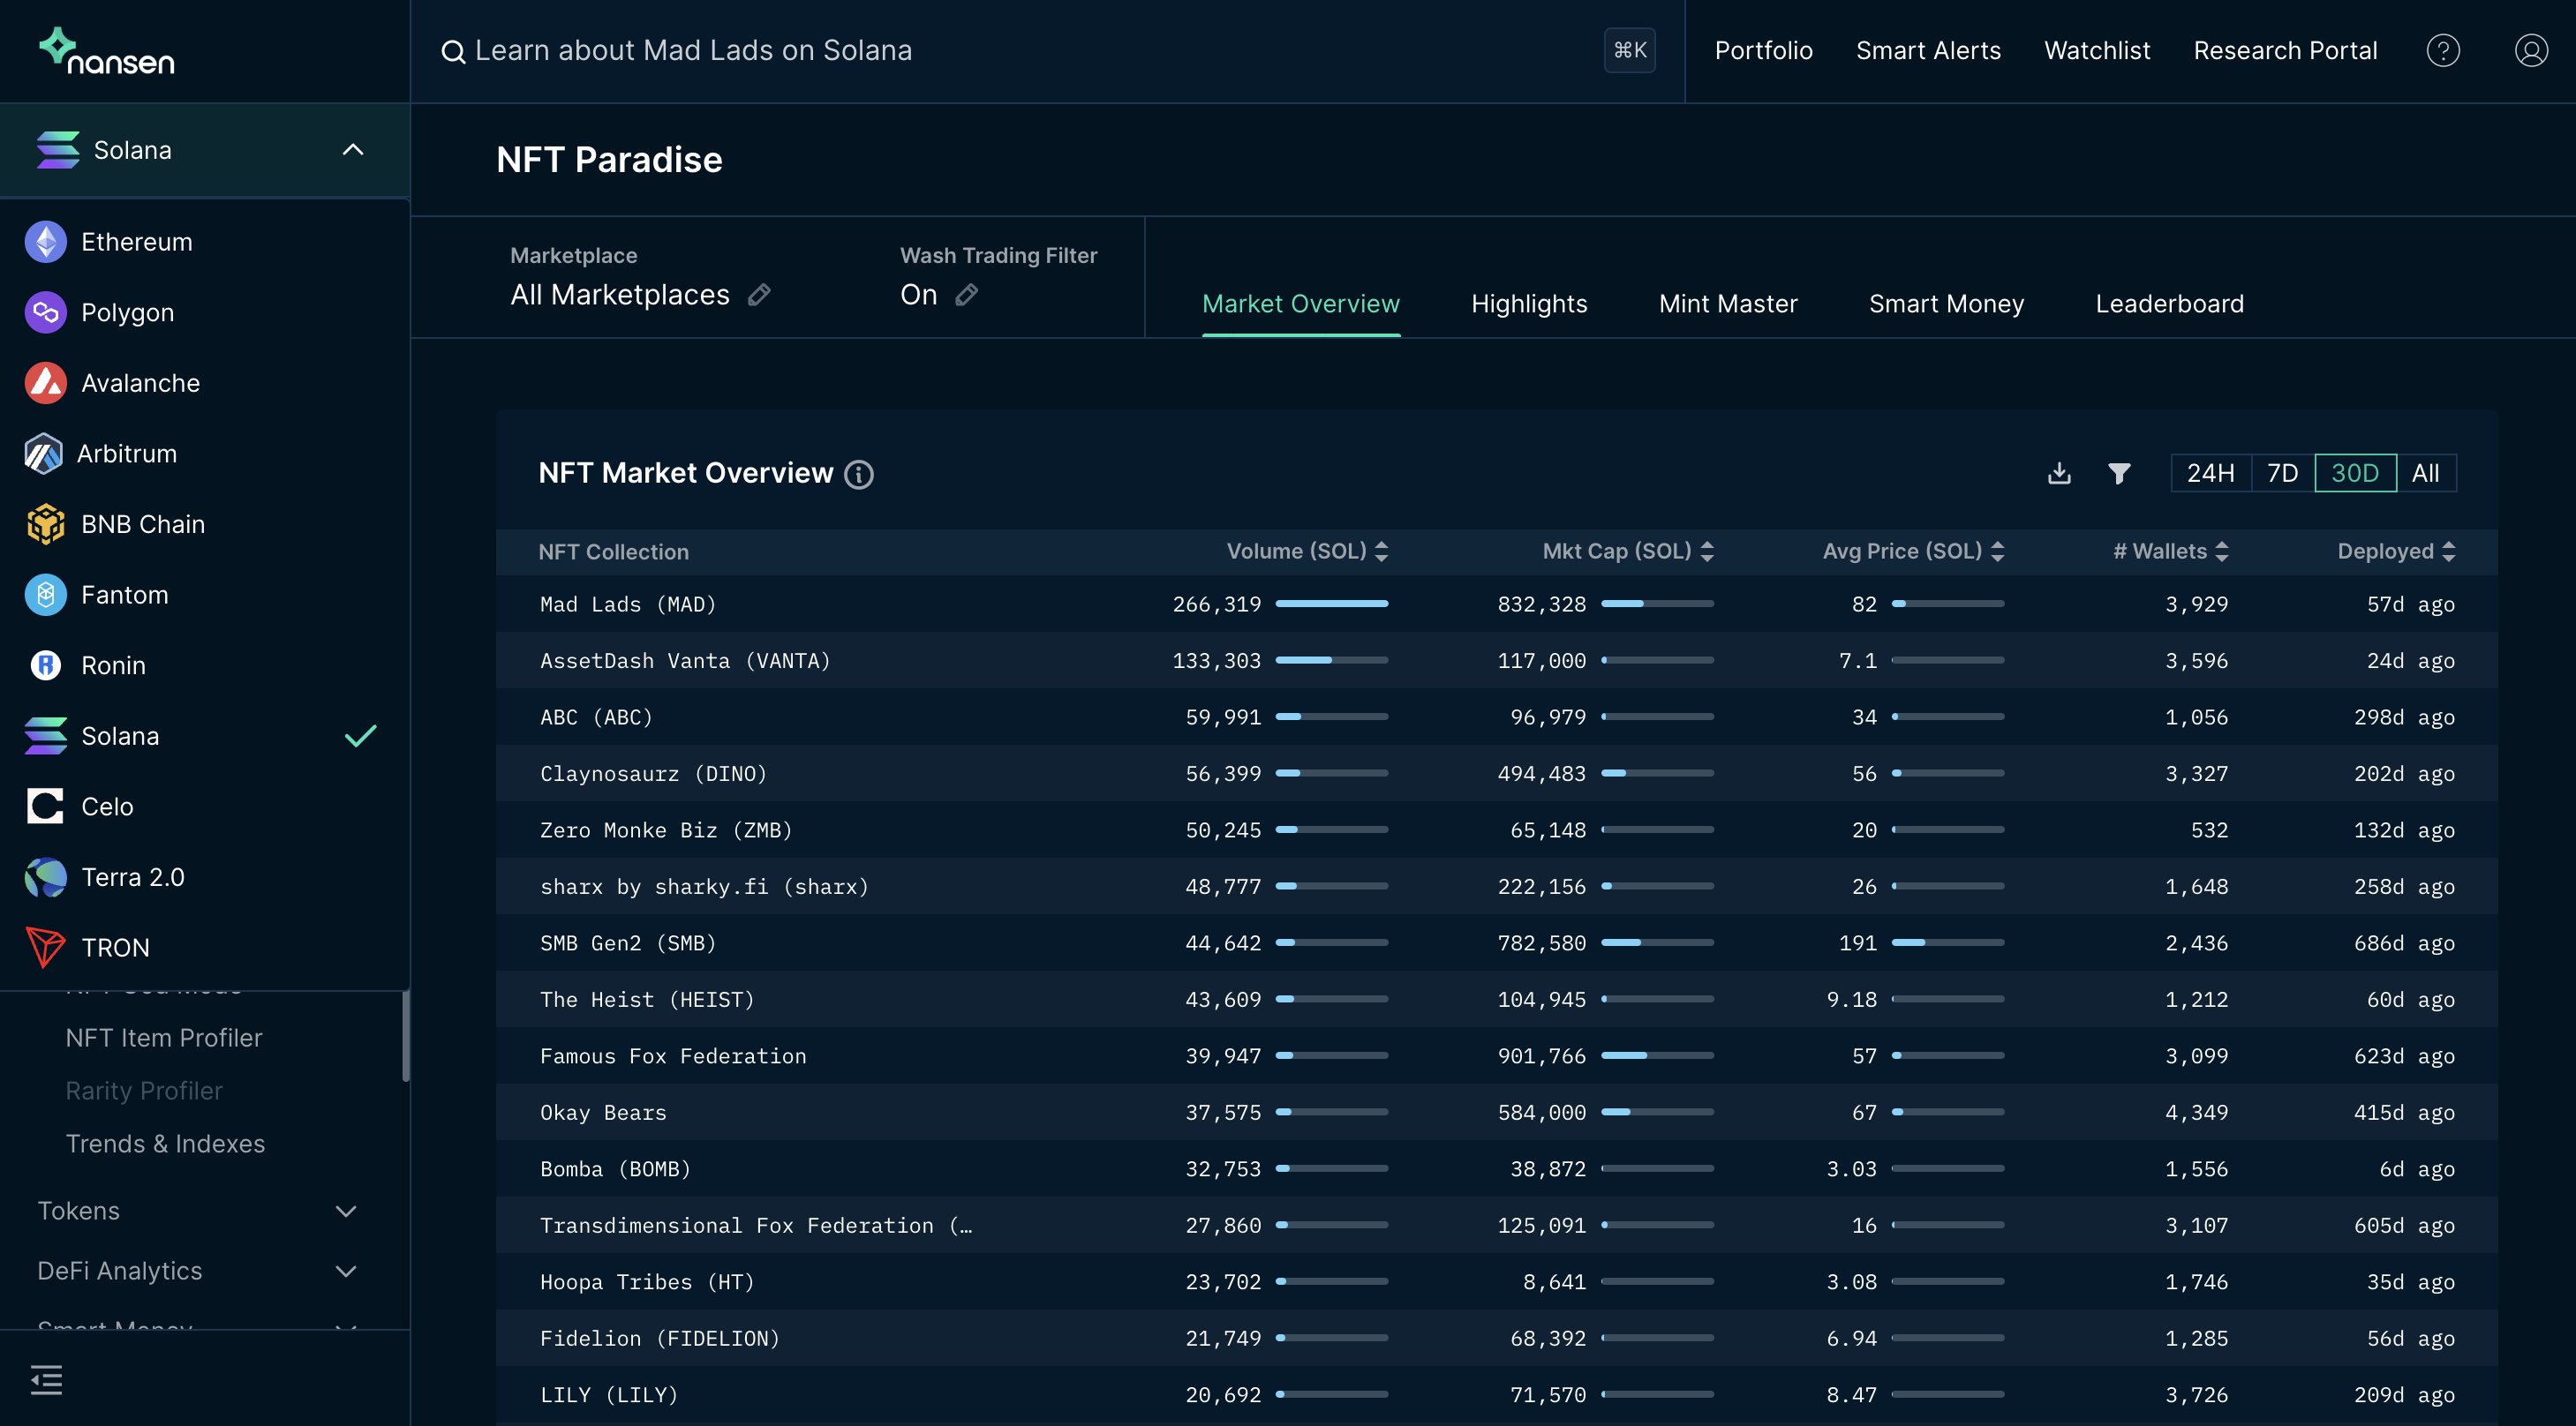Click the Terra 2.0 chain icon

click(x=45, y=877)
